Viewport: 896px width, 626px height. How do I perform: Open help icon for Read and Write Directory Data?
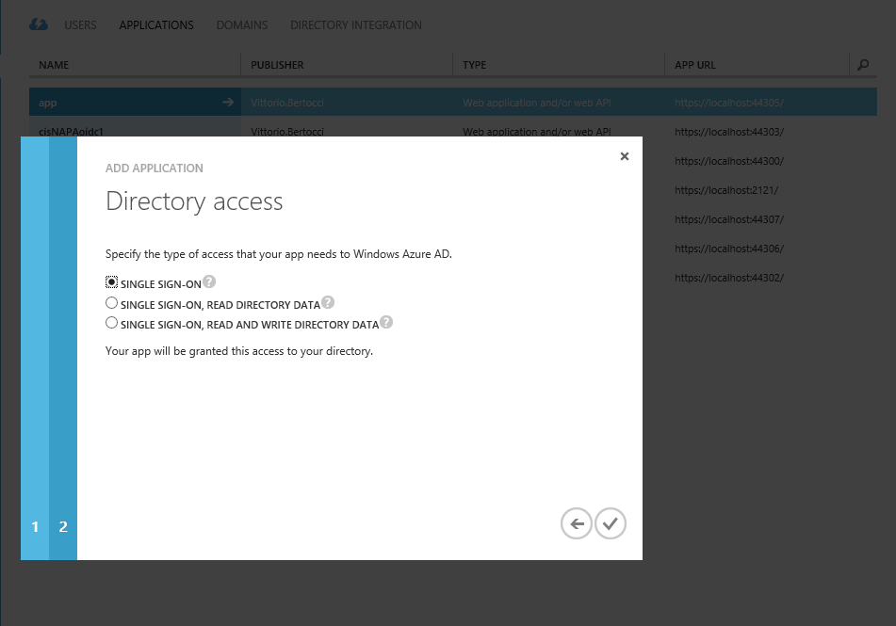click(386, 322)
